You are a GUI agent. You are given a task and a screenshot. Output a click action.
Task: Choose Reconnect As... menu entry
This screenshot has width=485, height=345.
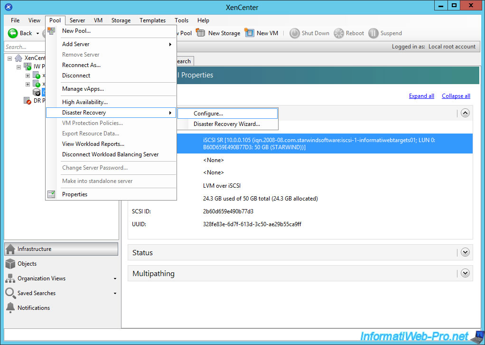click(111, 65)
